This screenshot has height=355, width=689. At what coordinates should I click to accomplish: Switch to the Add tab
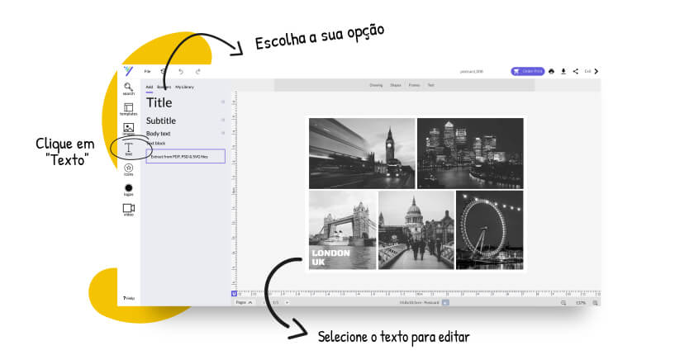coord(150,87)
